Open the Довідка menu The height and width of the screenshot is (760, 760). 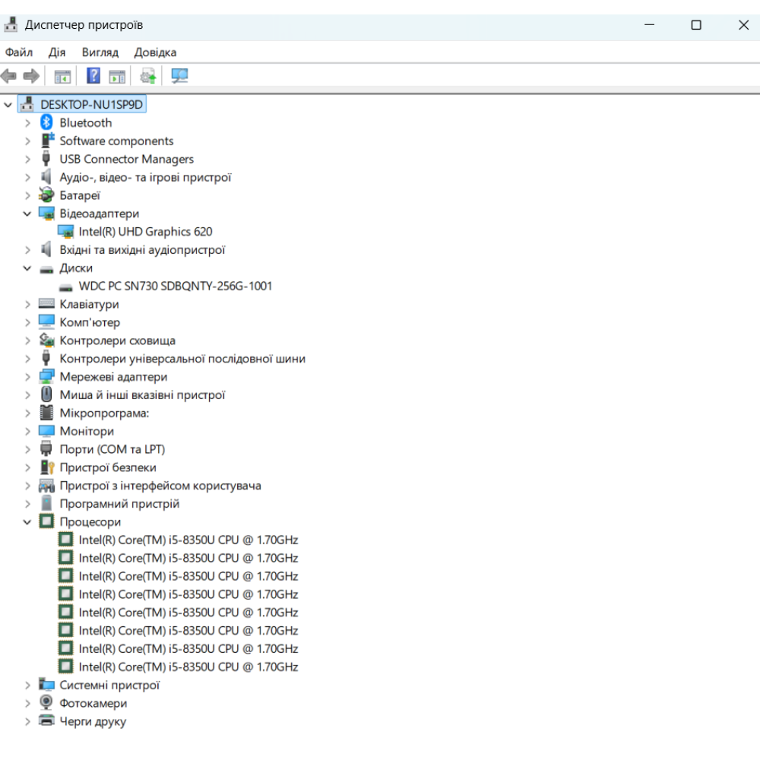tap(155, 52)
